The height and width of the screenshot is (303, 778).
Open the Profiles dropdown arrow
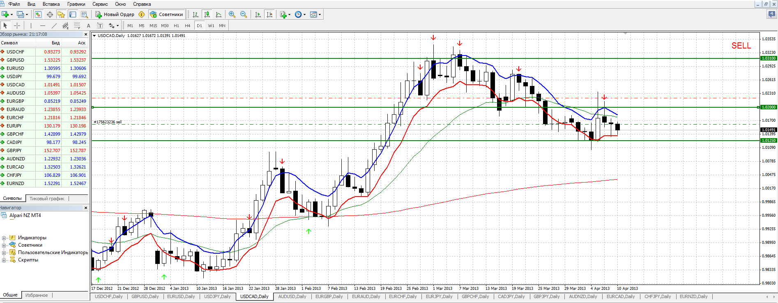point(27,14)
